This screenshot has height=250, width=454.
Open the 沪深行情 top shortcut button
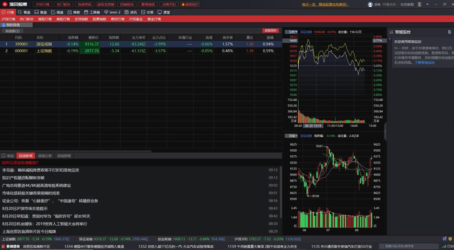coord(43,4)
